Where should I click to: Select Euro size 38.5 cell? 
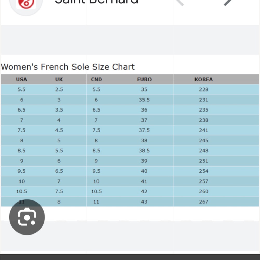144,151
